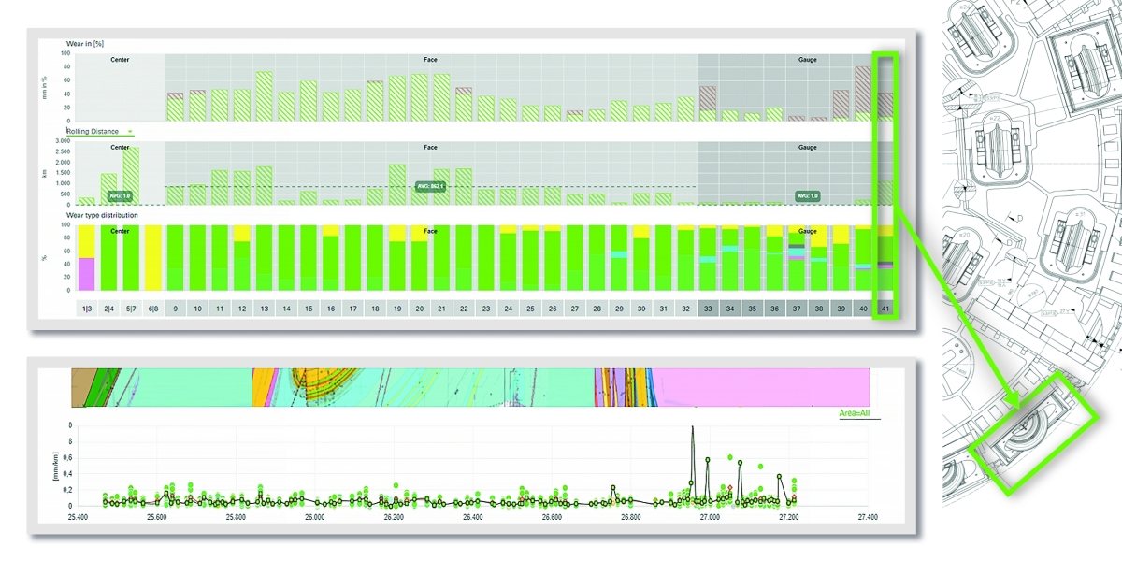Select the red diamond outlier marker near 27.200

[795, 495]
